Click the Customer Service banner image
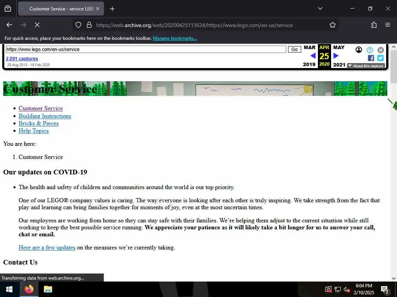 (x=195, y=89)
